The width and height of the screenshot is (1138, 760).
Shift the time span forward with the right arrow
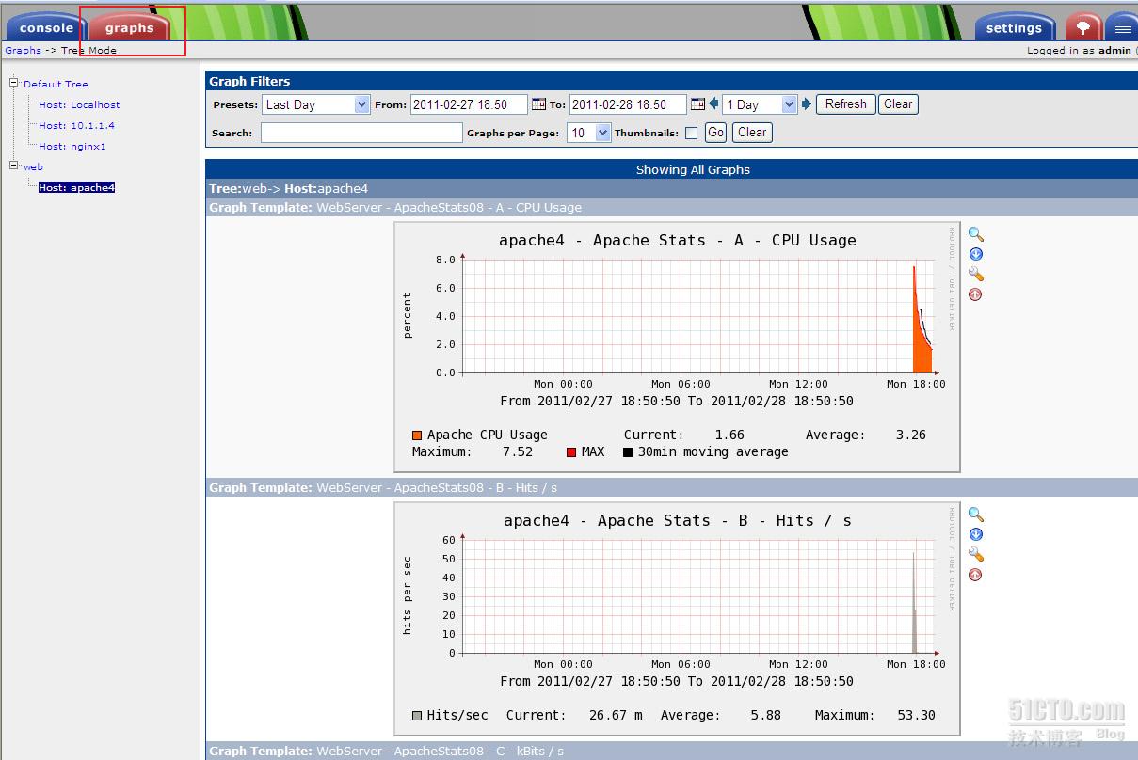(807, 104)
